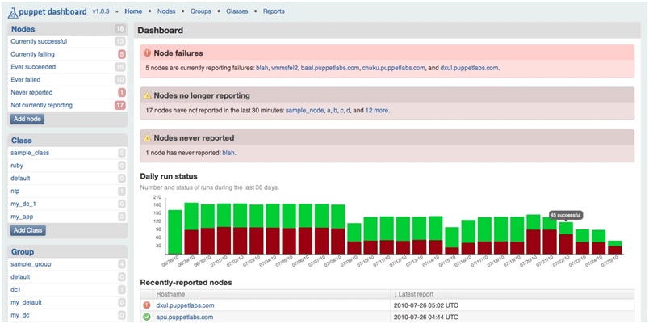The height and width of the screenshot is (324, 649).
Task: Open baal.puppetlabs.com failing node link
Action: [x=330, y=68]
